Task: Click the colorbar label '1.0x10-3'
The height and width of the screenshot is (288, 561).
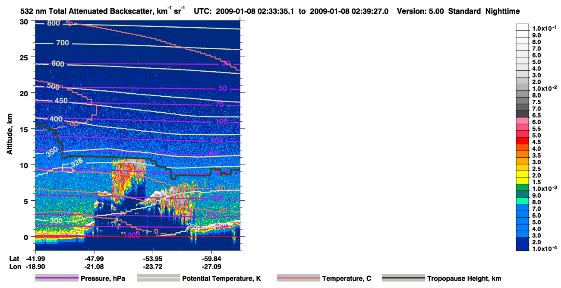Action: click(544, 188)
